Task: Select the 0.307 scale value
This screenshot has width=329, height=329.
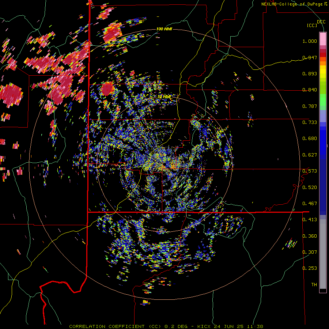Action: (x=310, y=252)
